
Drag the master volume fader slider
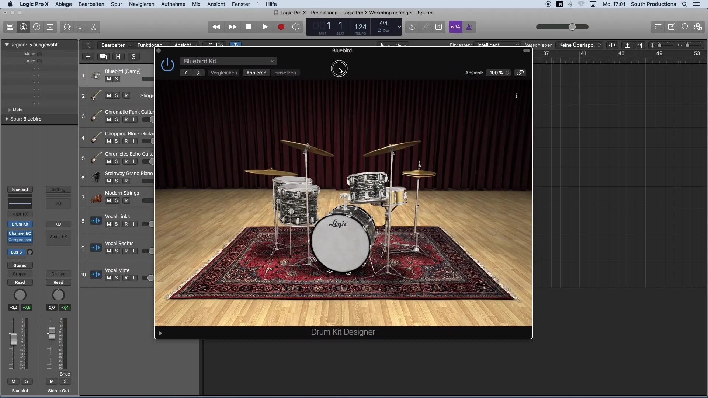click(571, 27)
